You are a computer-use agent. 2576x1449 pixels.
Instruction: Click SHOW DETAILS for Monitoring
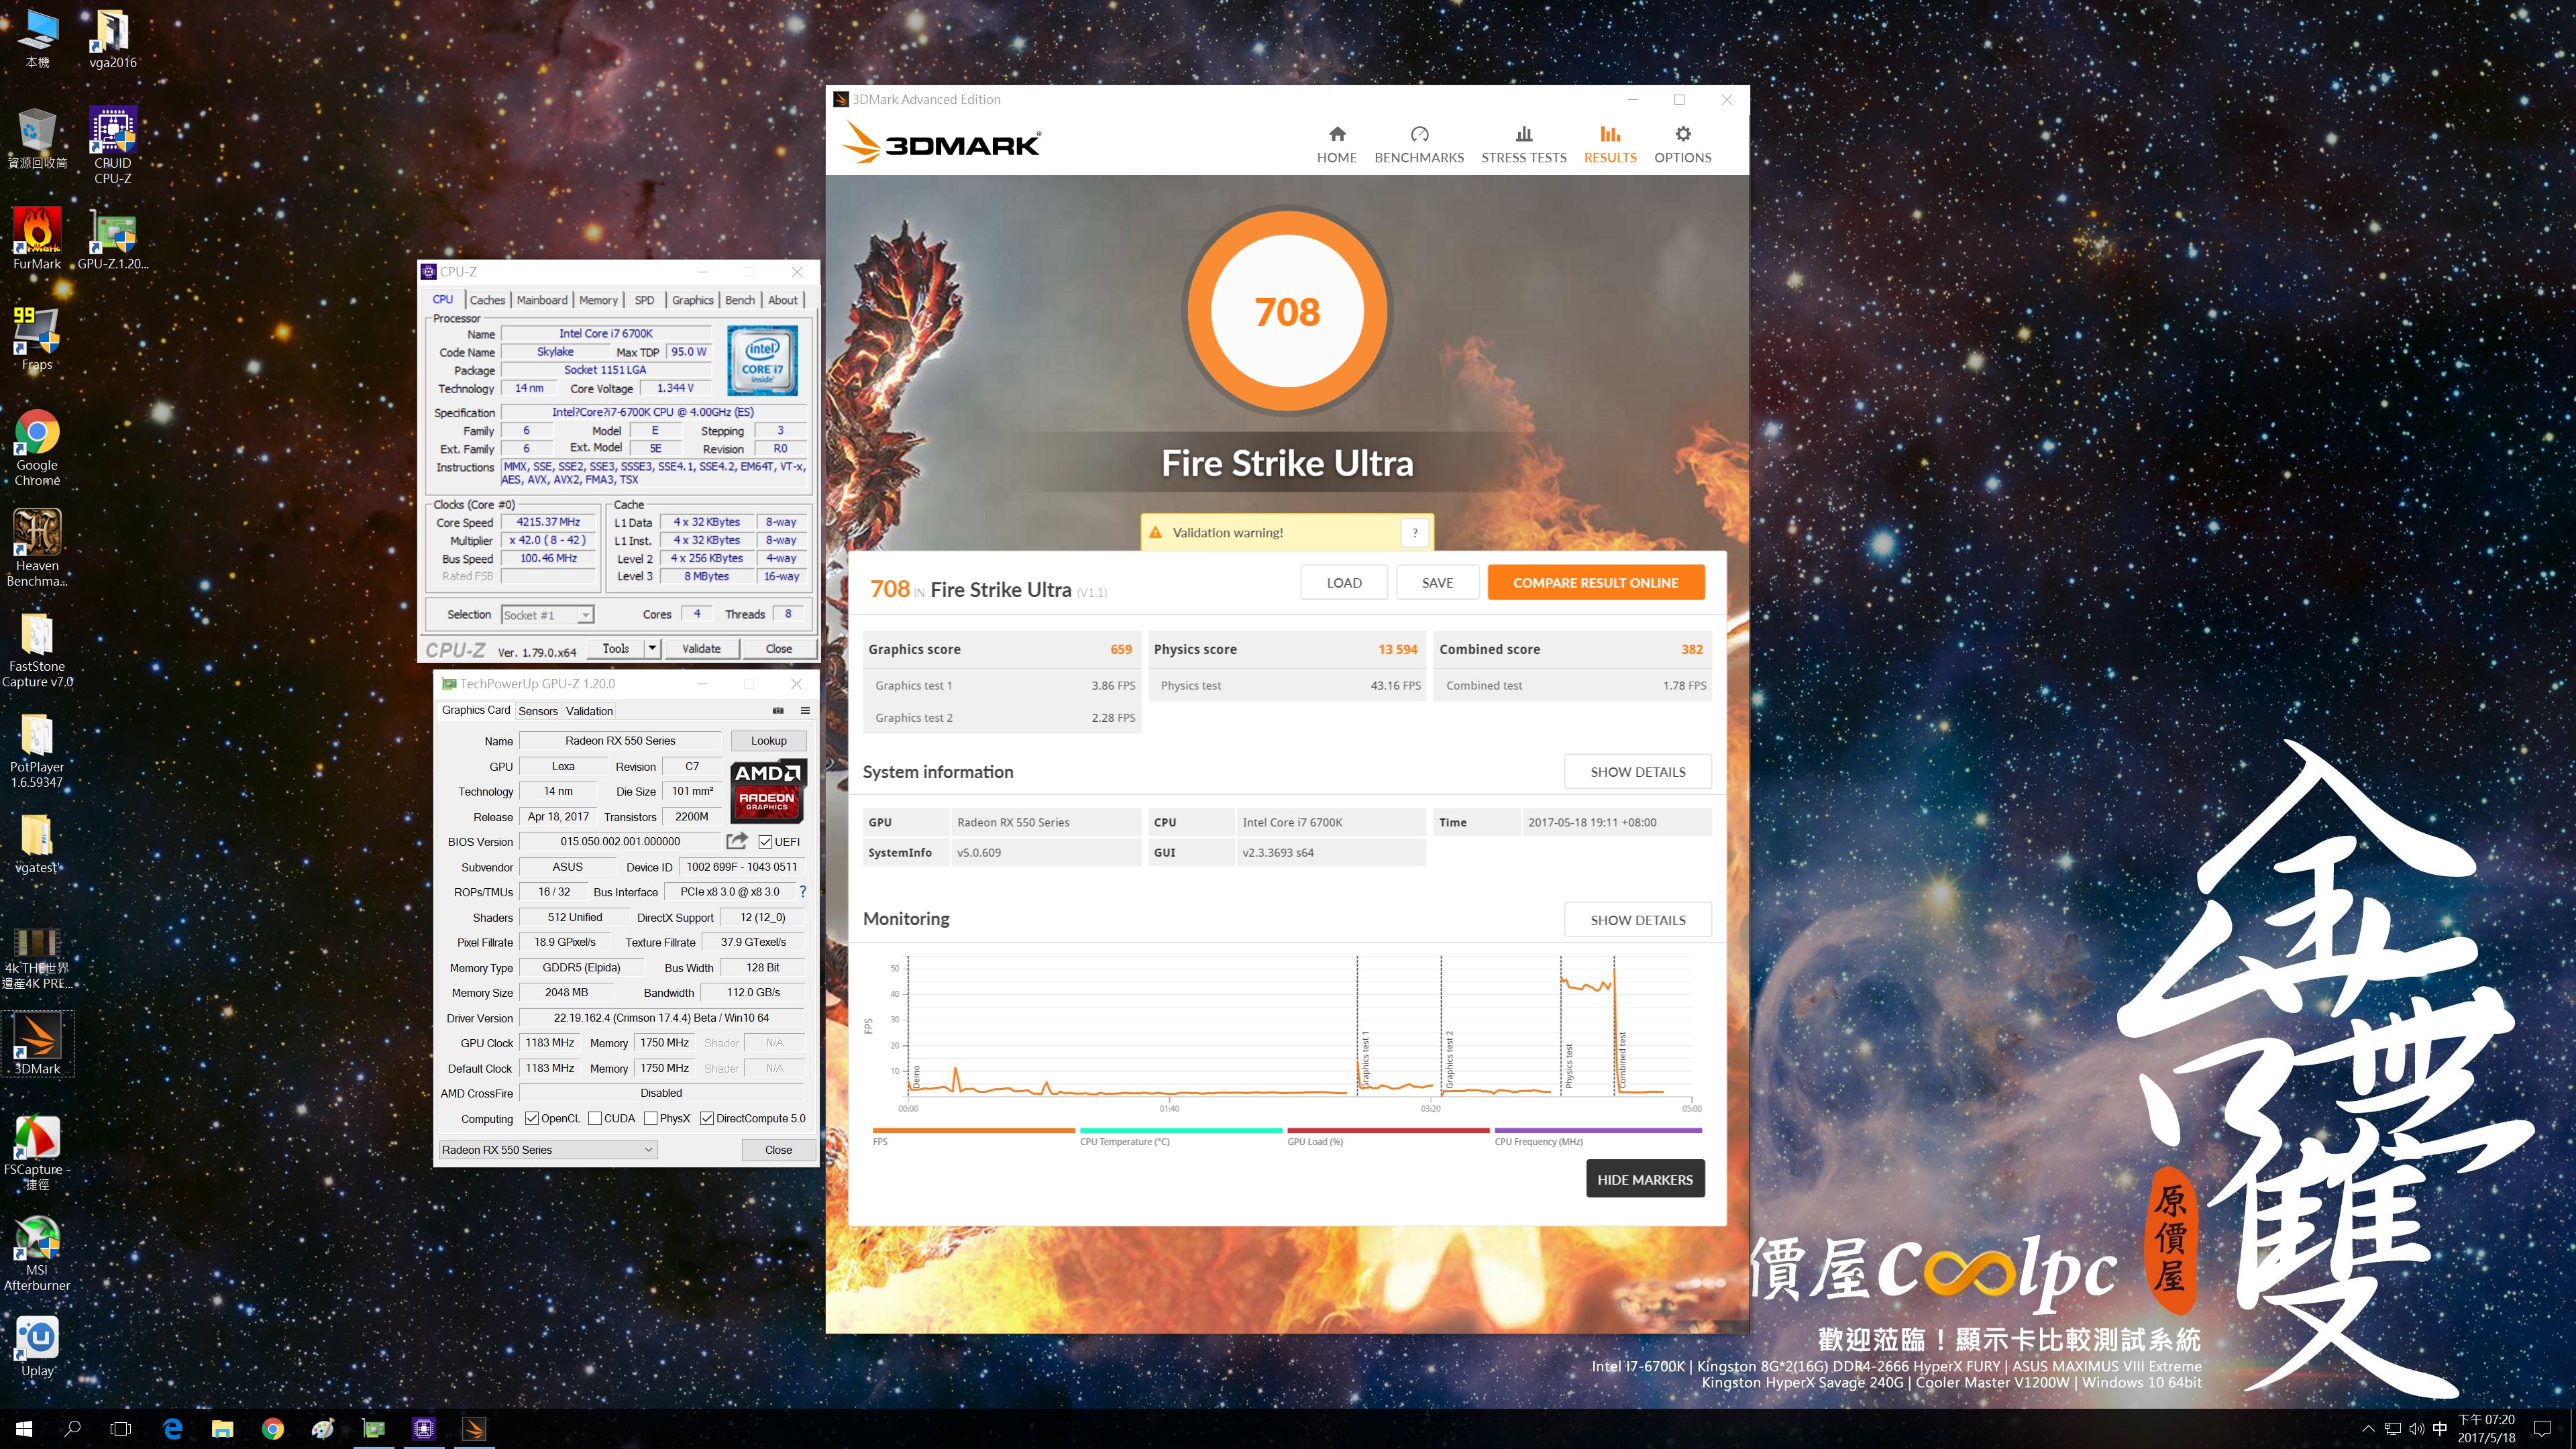(x=1637, y=920)
